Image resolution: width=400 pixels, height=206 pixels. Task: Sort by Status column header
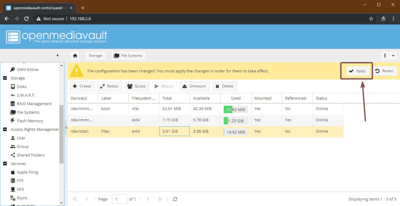(x=328, y=98)
